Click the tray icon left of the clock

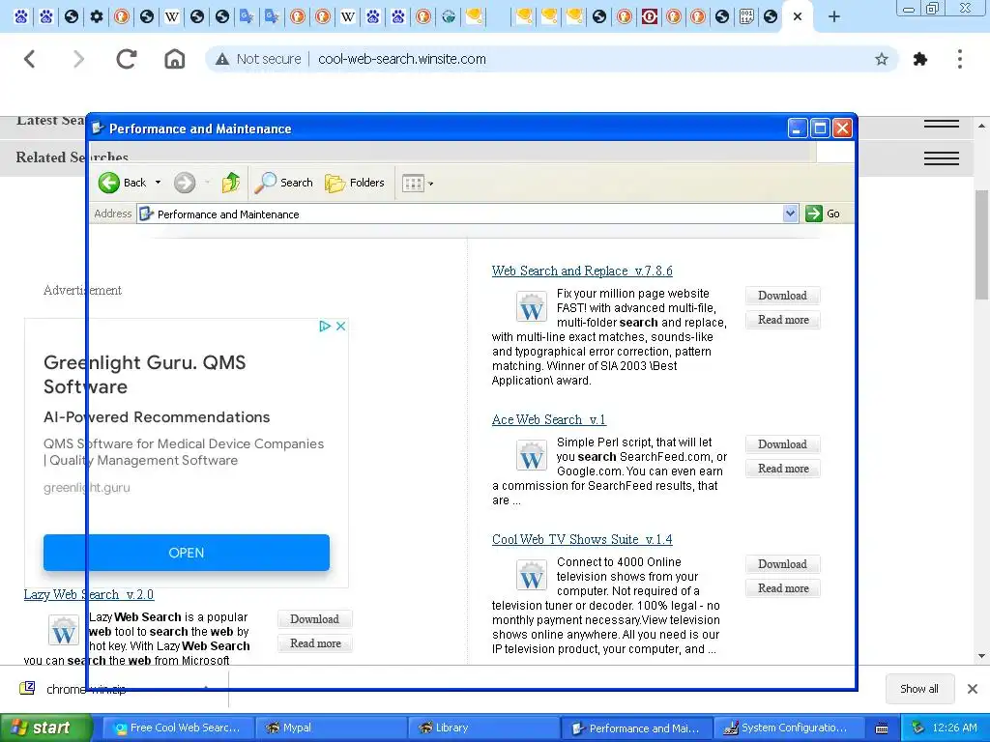point(917,728)
